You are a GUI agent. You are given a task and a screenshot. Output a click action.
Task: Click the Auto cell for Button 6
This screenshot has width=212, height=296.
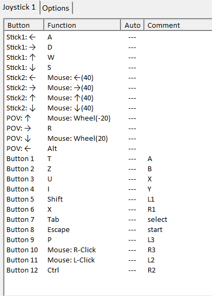tap(132, 210)
